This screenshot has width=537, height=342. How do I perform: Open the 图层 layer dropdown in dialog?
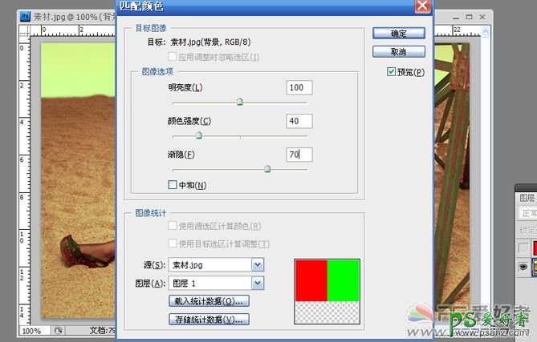tap(257, 283)
